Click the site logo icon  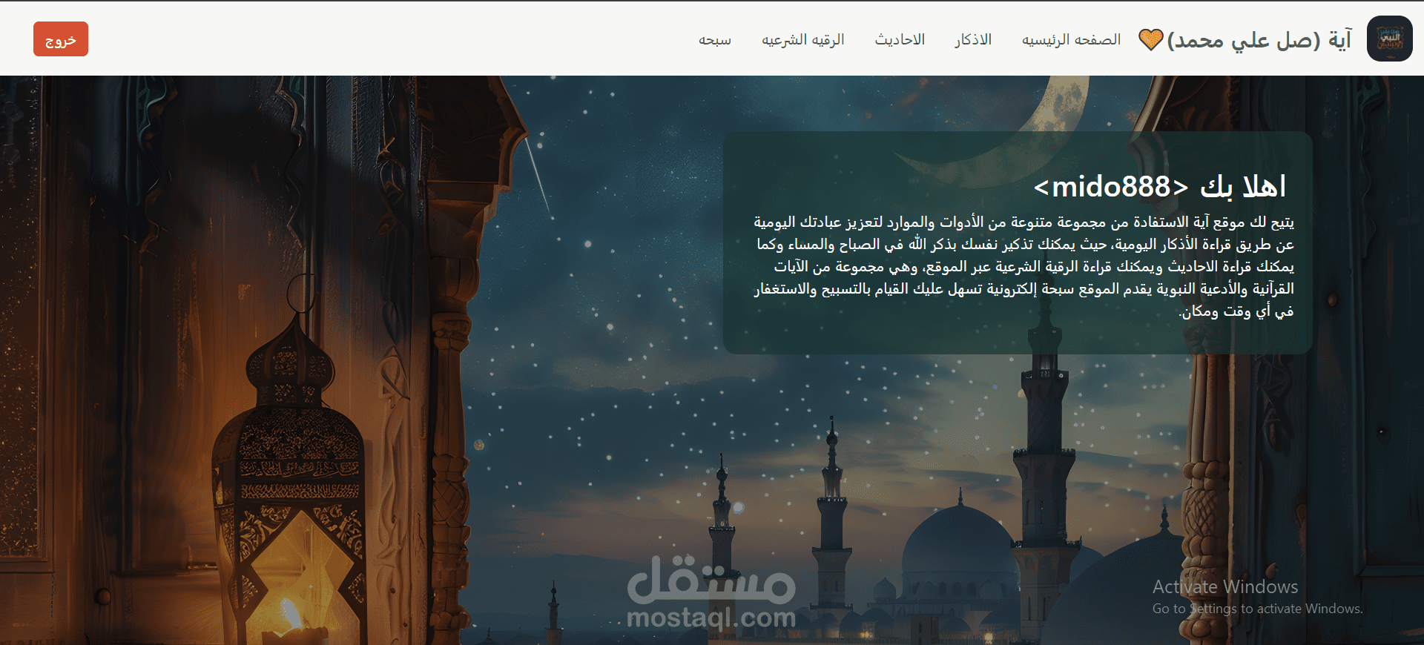1389,39
